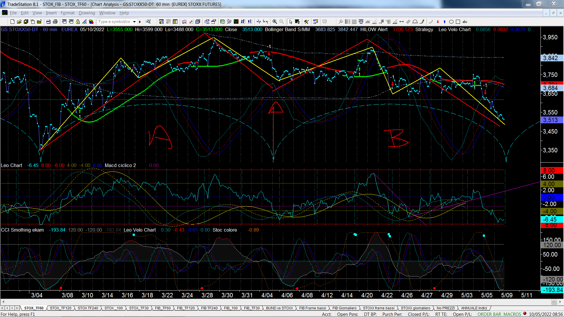Select the Pointer arrow tool
The height and width of the screenshot is (317, 564).
pos(291,21)
